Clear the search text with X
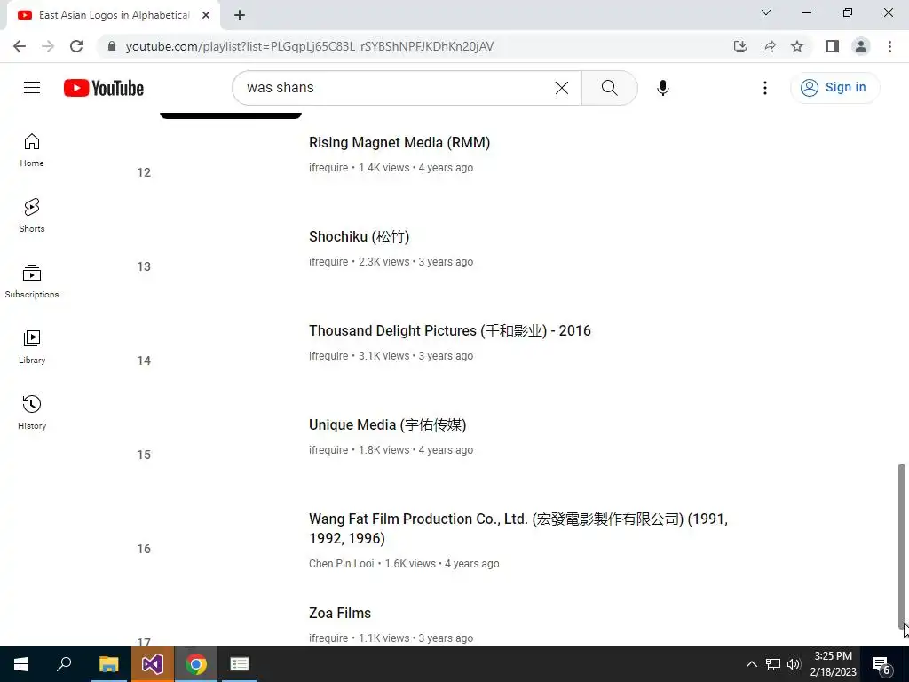This screenshot has width=909, height=682. [562, 88]
